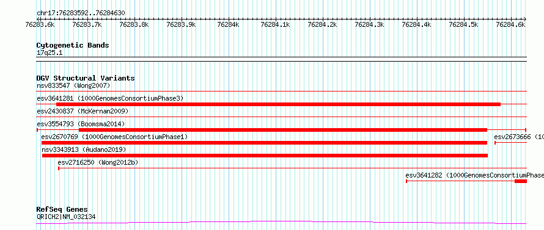Click the chr17:76283592..76284630 coordinates label
The width and height of the screenshot is (544, 230).
(x=81, y=13)
